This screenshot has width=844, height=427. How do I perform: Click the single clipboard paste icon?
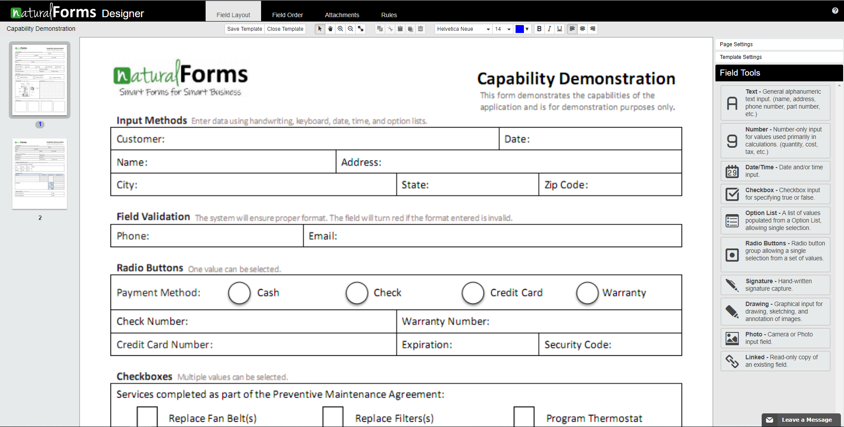click(x=400, y=29)
